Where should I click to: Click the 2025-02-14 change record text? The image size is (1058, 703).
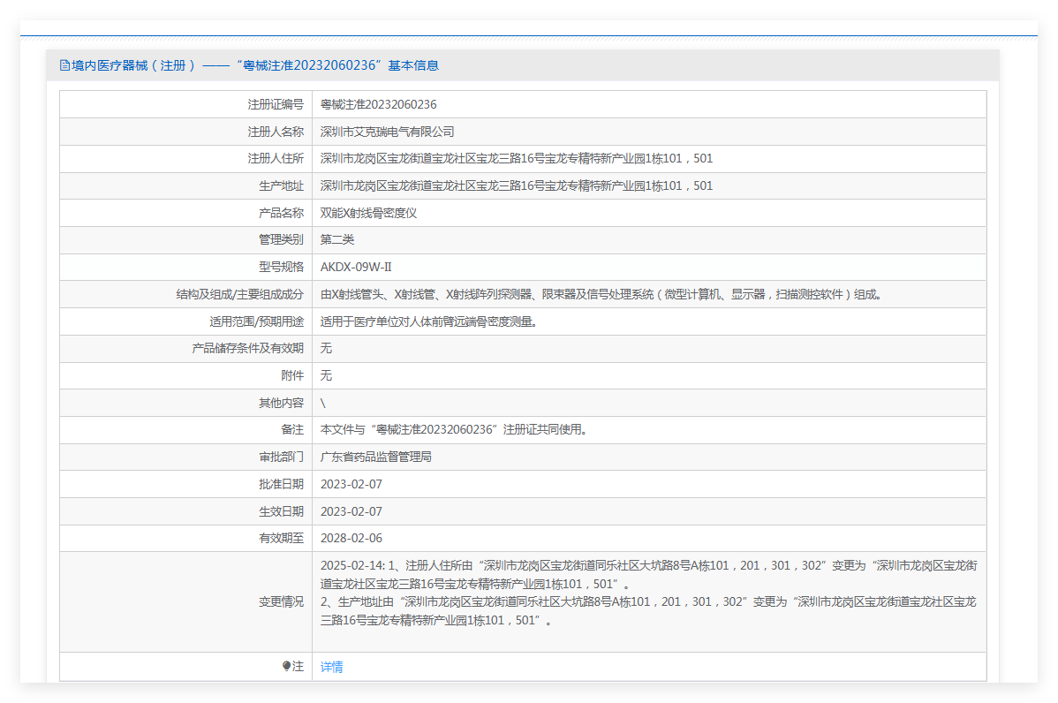(648, 593)
